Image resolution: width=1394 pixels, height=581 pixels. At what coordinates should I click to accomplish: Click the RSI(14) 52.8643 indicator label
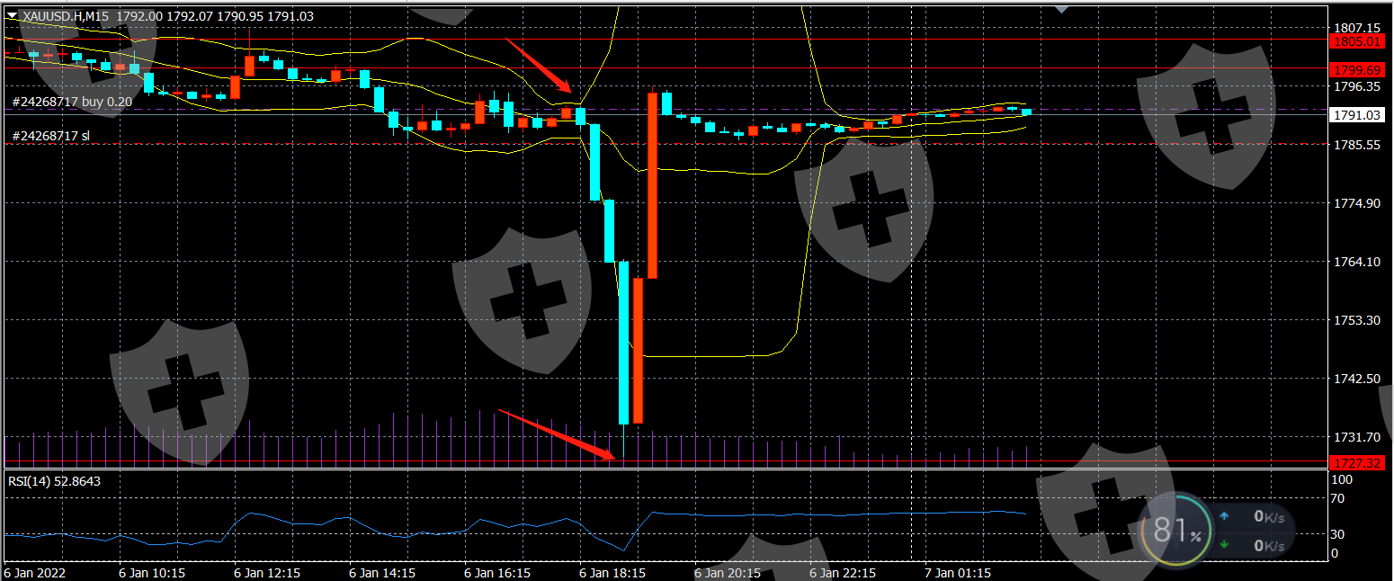point(54,481)
